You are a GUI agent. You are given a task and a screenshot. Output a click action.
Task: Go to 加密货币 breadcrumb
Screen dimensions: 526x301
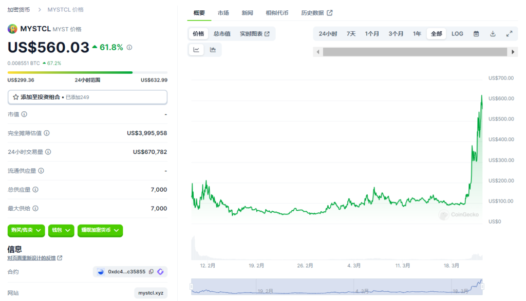coord(18,10)
